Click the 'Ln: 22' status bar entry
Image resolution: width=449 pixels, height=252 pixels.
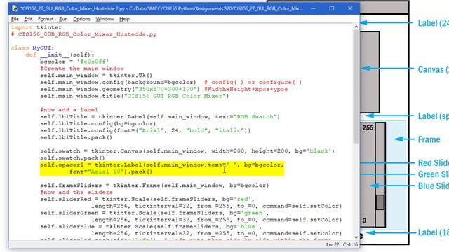click(x=332, y=244)
